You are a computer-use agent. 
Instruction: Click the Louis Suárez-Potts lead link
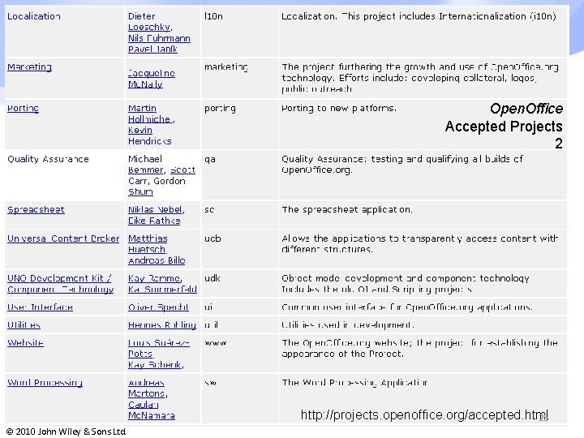(159, 348)
